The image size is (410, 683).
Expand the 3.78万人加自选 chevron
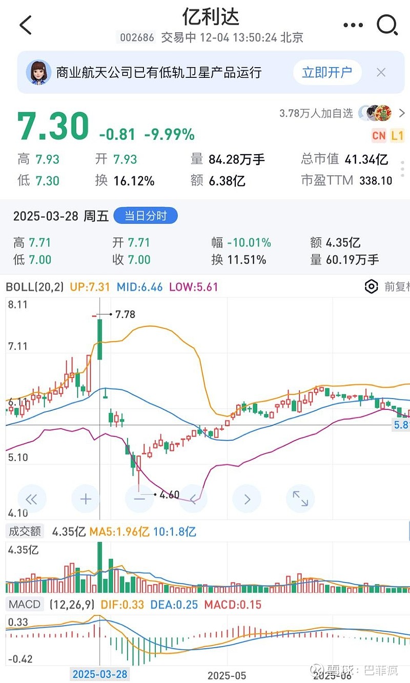click(401, 113)
